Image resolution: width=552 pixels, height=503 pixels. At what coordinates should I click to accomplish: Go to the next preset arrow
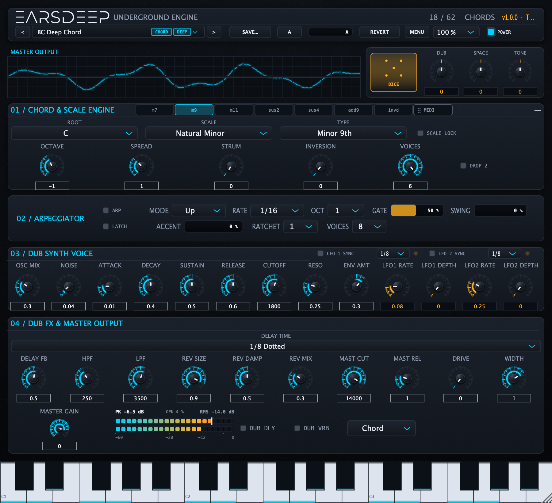click(x=214, y=32)
